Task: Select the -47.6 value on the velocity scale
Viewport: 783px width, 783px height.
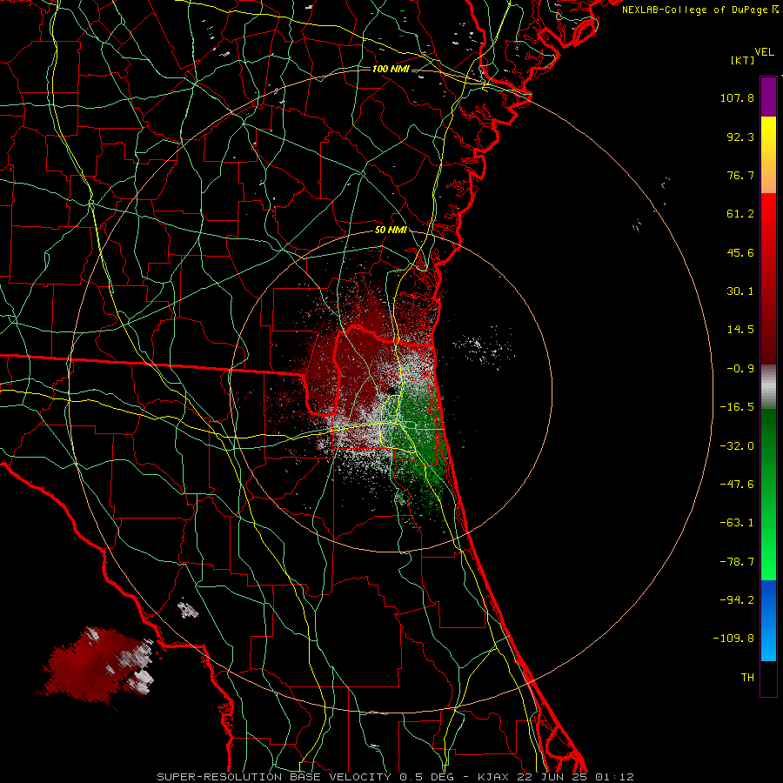Action: click(737, 485)
